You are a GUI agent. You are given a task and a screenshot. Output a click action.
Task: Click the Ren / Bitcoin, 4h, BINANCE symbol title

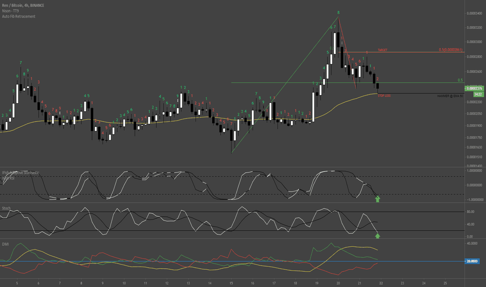click(x=23, y=5)
